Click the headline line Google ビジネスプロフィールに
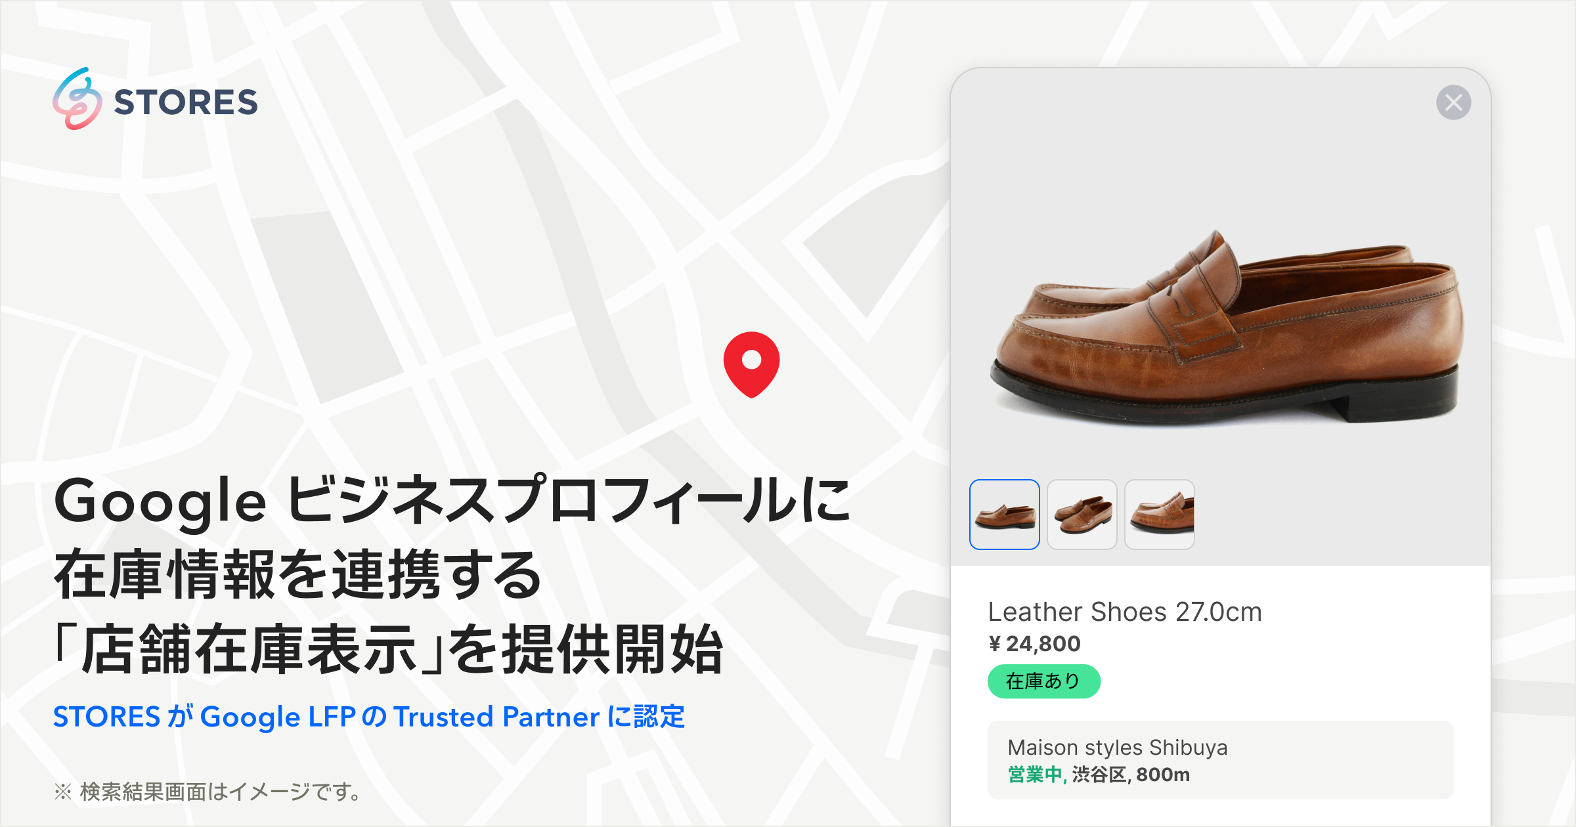The height and width of the screenshot is (827, 1576). [452, 500]
